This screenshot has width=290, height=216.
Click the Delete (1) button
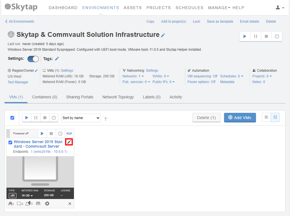pyautogui.click(x=206, y=118)
